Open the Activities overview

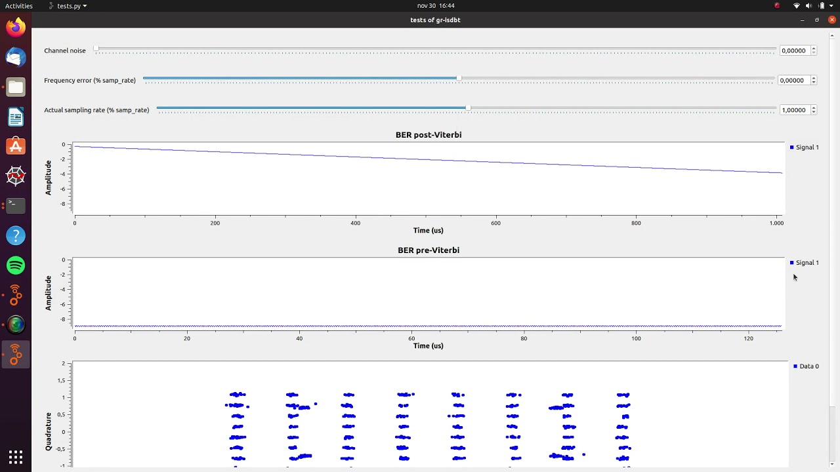18,6
